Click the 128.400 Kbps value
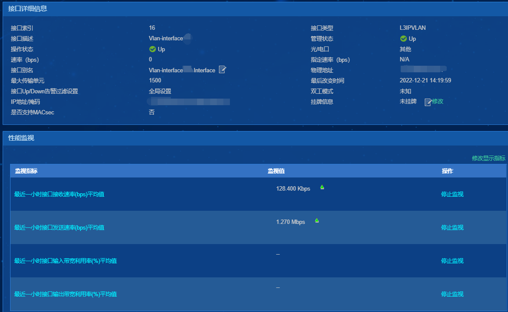This screenshot has height=312, width=508. coord(293,189)
